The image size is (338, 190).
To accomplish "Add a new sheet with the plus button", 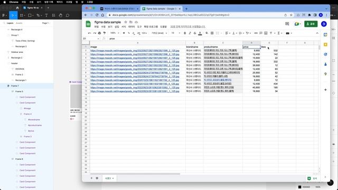I will tap(91, 178).
